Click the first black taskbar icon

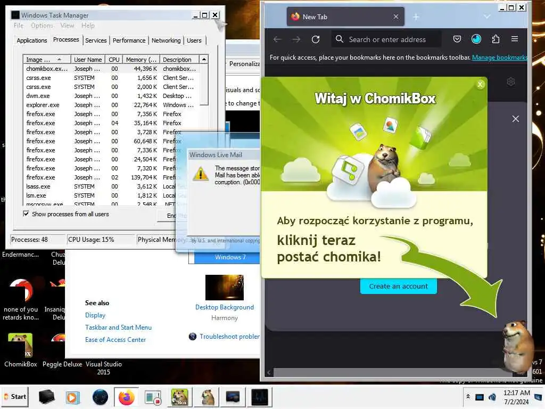[46, 397]
